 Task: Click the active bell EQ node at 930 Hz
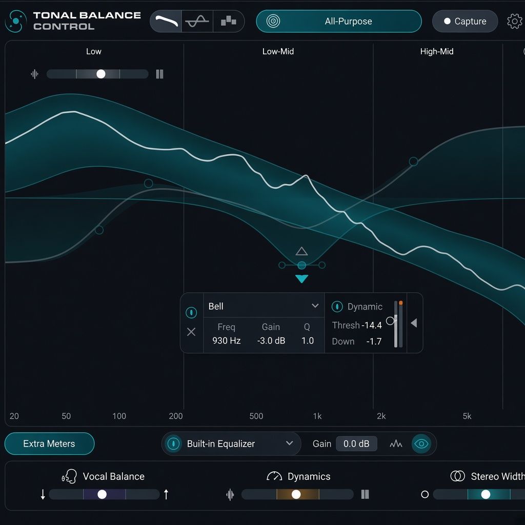(x=301, y=265)
